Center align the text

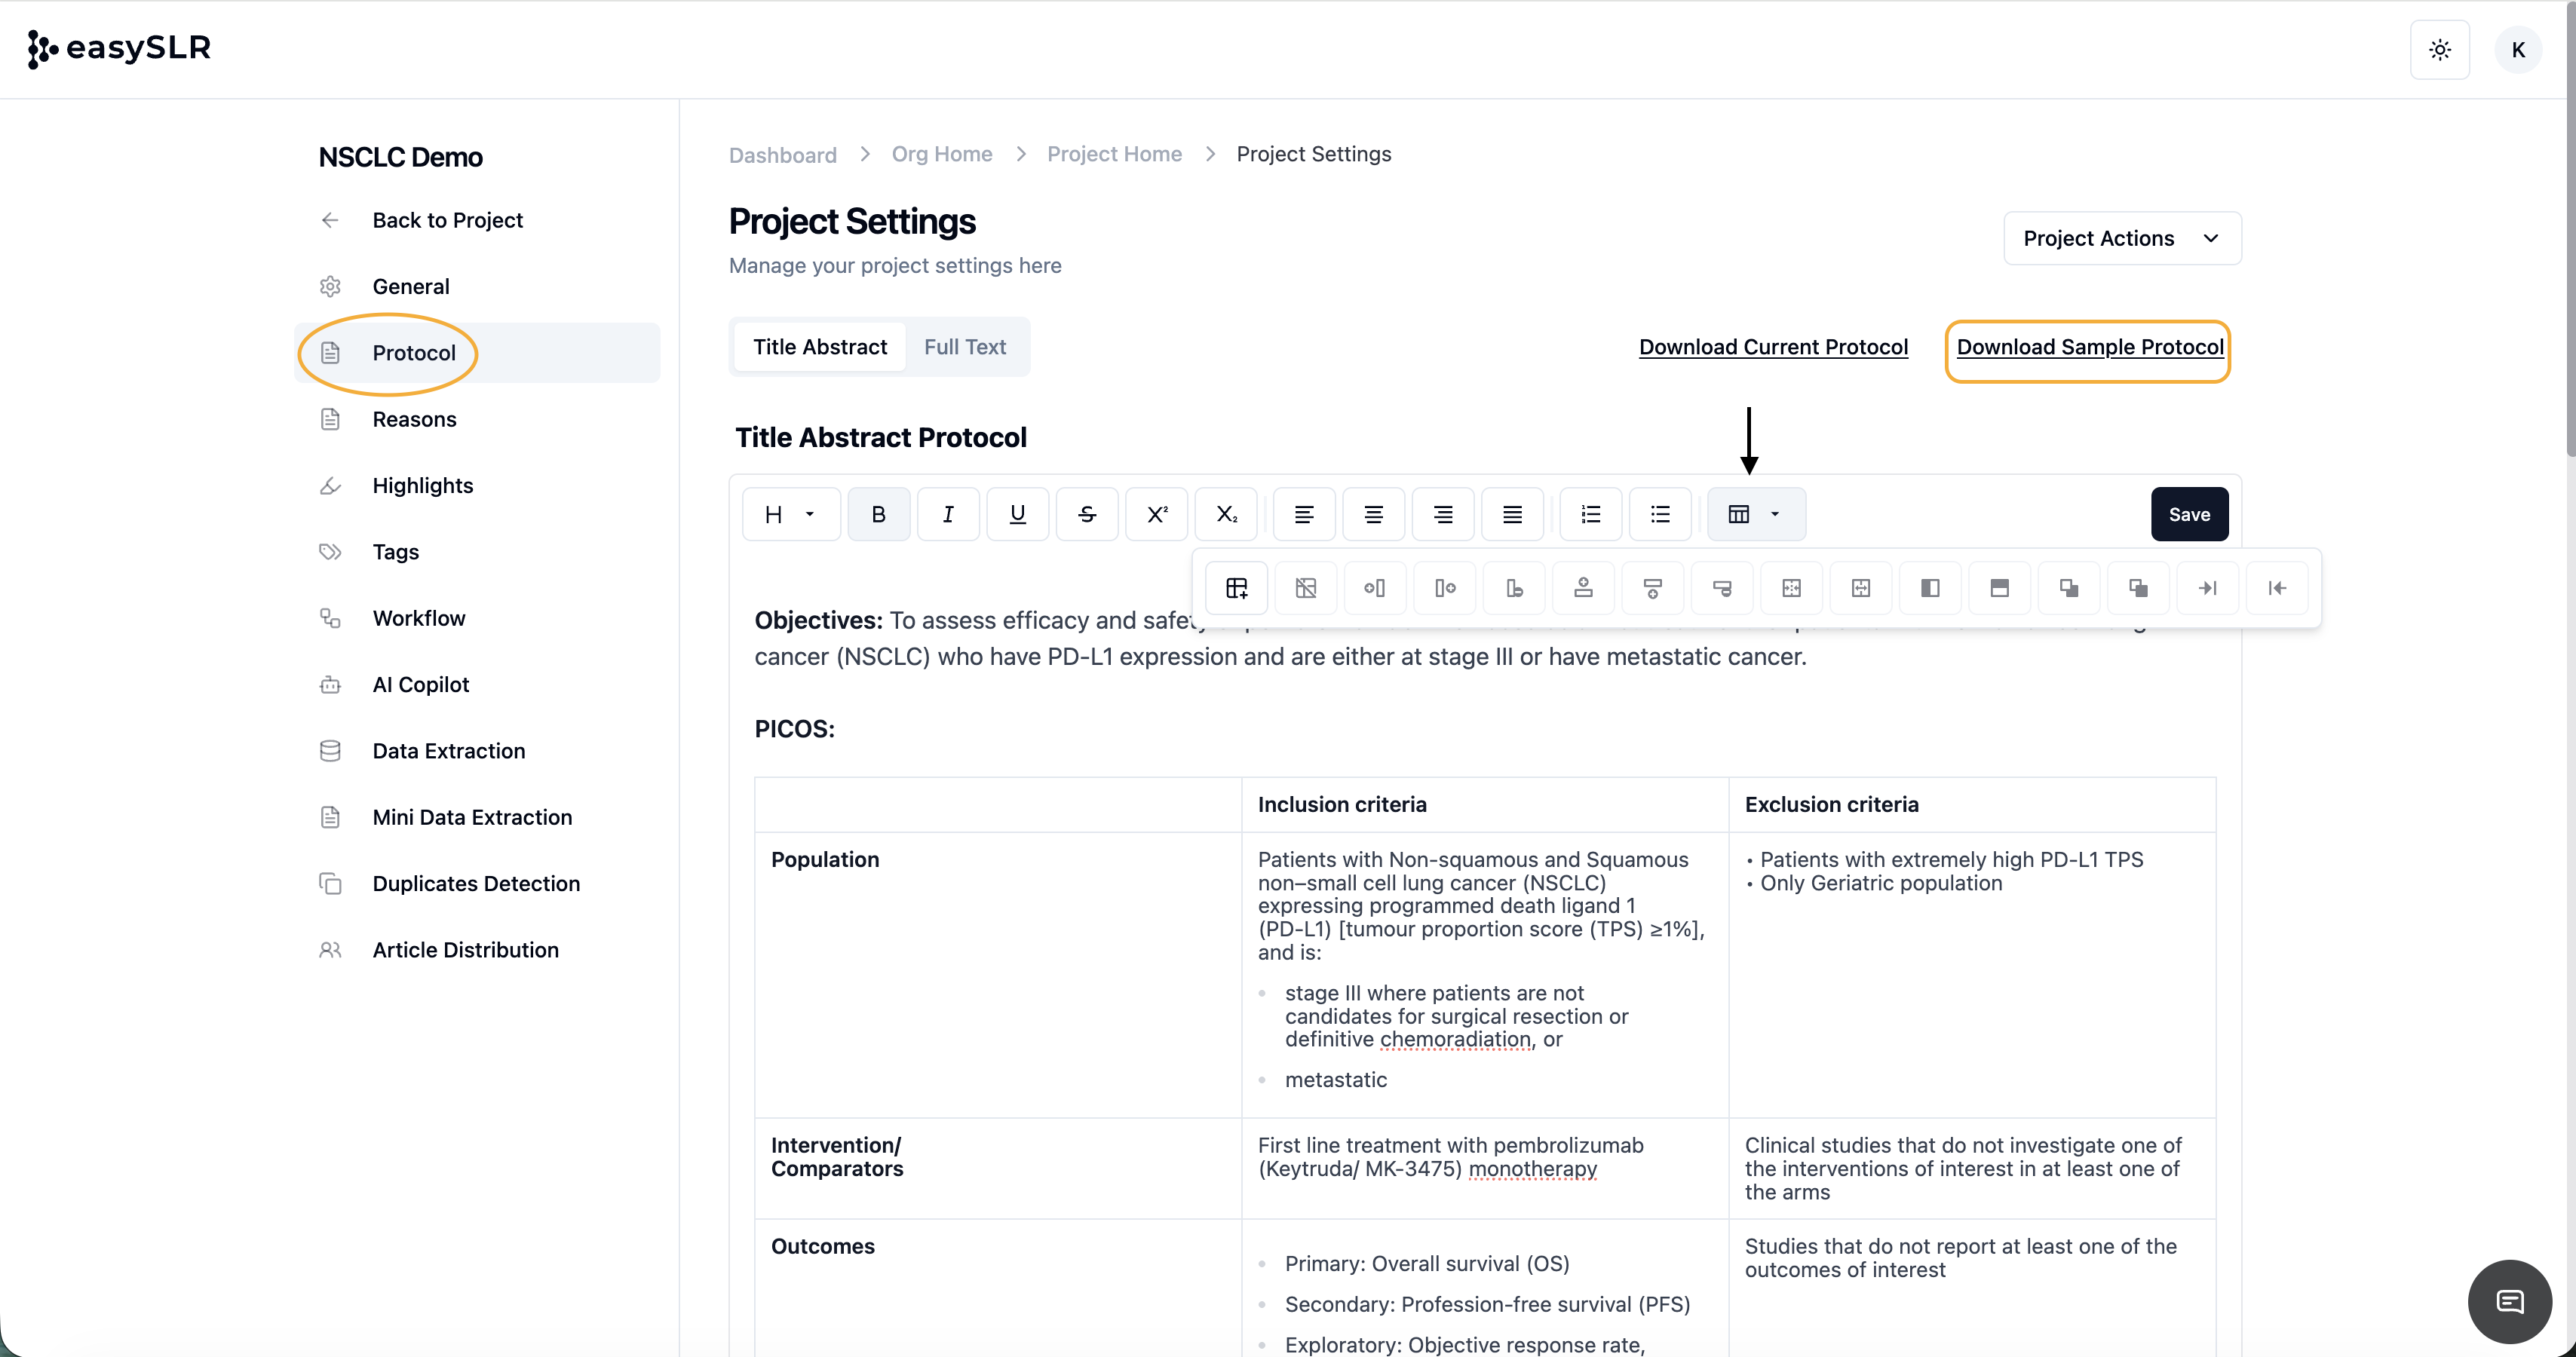1373,514
